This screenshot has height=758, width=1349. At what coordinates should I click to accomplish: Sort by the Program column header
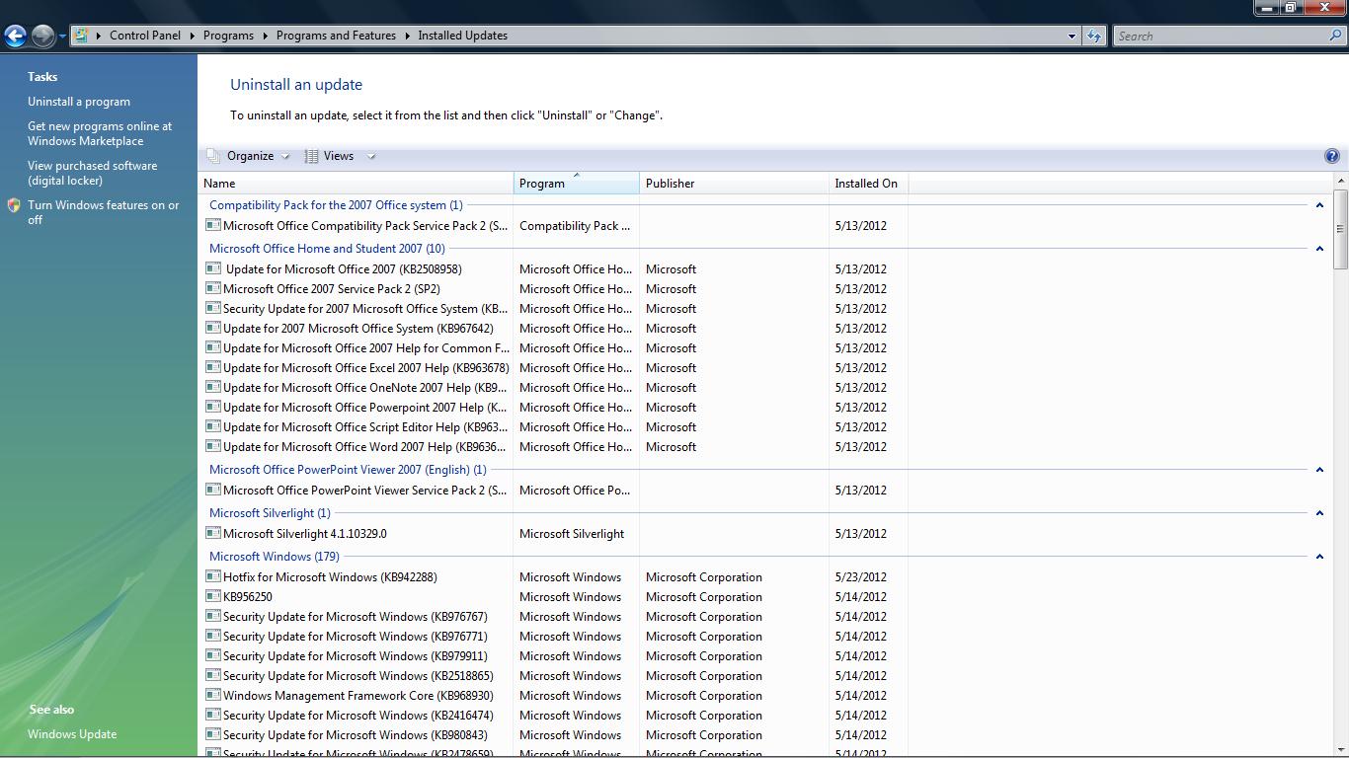[577, 184]
